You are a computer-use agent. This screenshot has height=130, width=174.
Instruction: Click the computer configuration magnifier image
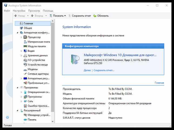tap(75, 59)
